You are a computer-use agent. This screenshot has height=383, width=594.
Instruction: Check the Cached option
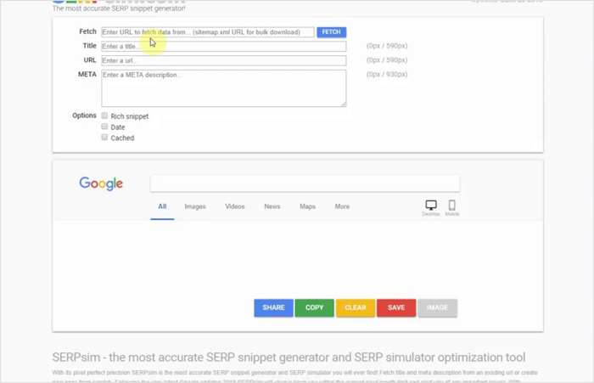pyautogui.click(x=104, y=138)
